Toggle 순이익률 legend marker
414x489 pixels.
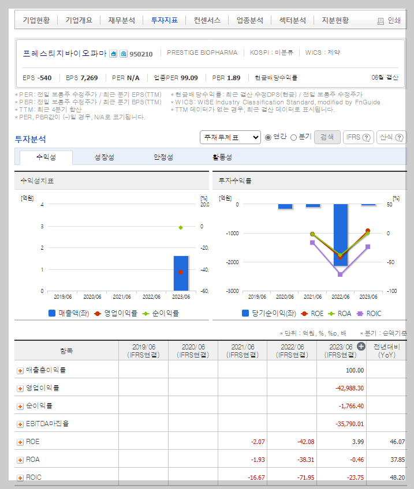coord(146,314)
